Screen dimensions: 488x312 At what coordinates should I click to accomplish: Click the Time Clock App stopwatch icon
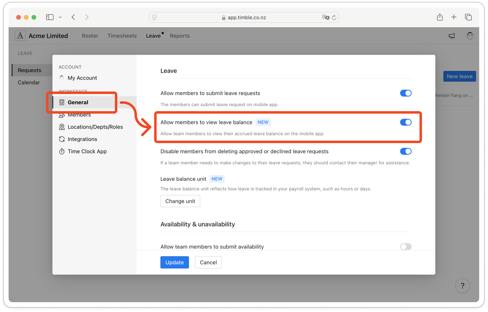tap(62, 151)
